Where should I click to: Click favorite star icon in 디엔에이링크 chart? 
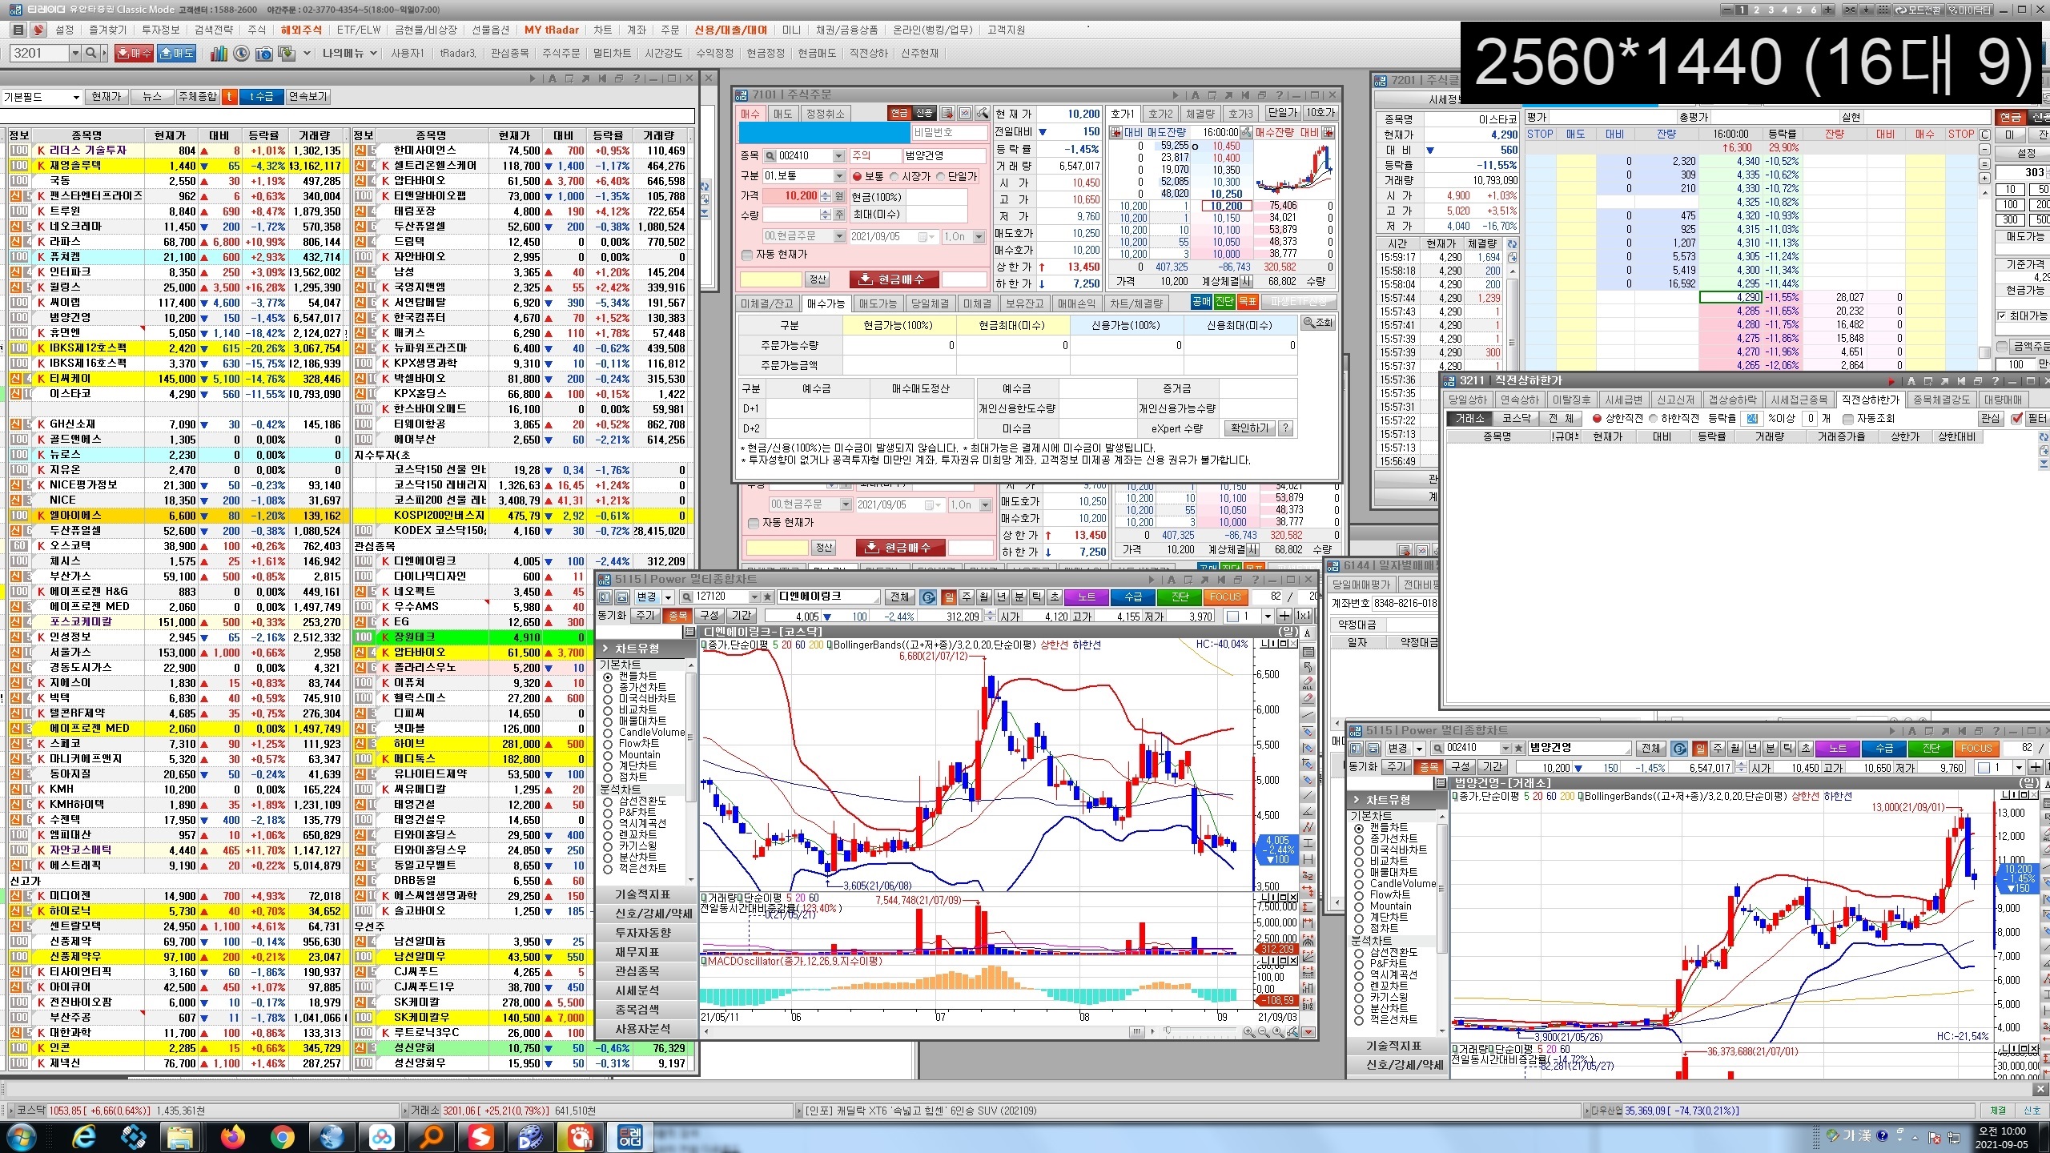(768, 597)
